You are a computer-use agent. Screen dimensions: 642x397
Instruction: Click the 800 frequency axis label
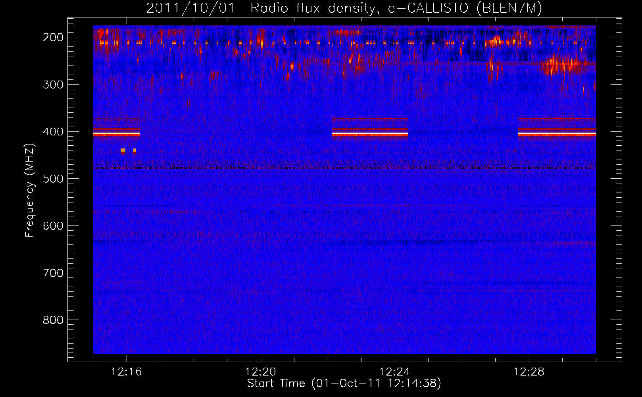coord(53,320)
